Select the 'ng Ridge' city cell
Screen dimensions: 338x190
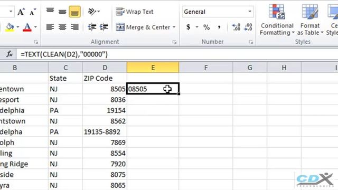point(24,164)
